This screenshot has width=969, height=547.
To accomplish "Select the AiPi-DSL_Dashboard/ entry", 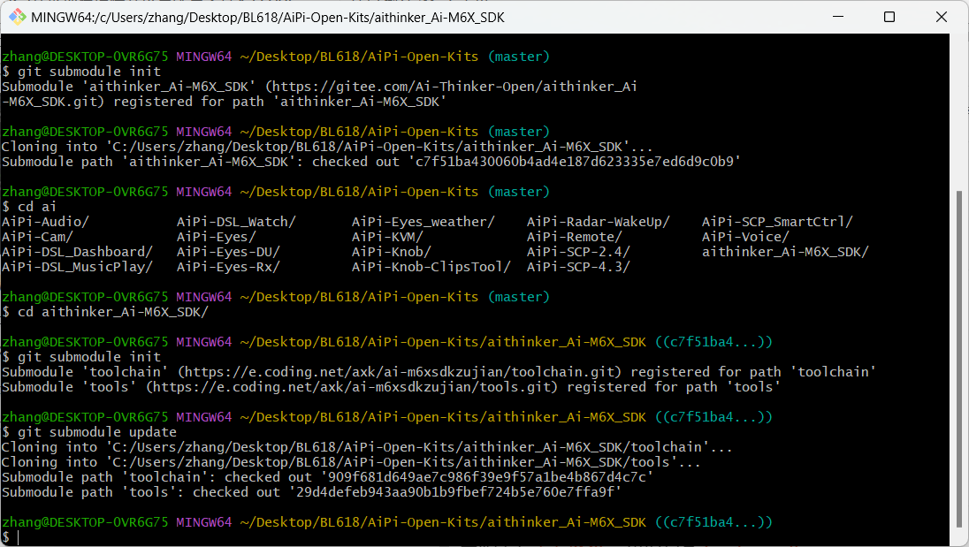I will pyautogui.click(x=77, y=252).
